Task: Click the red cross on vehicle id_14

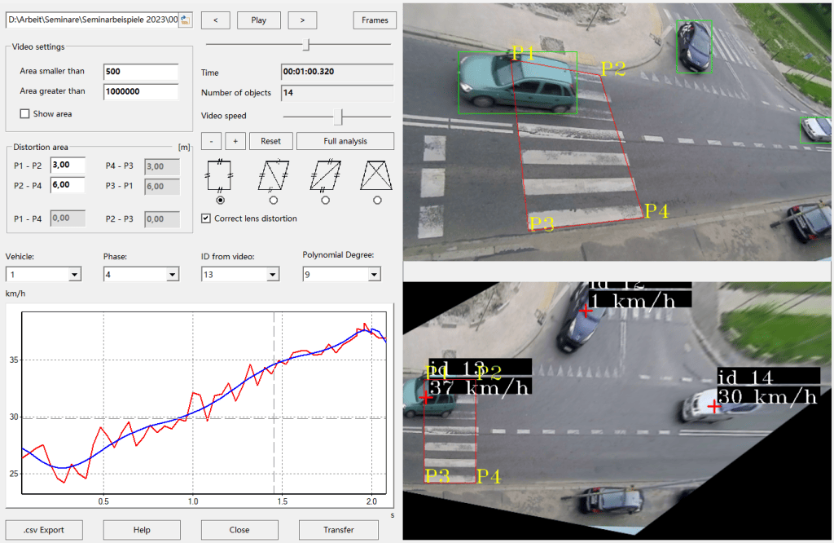Action: pos(714,406)
